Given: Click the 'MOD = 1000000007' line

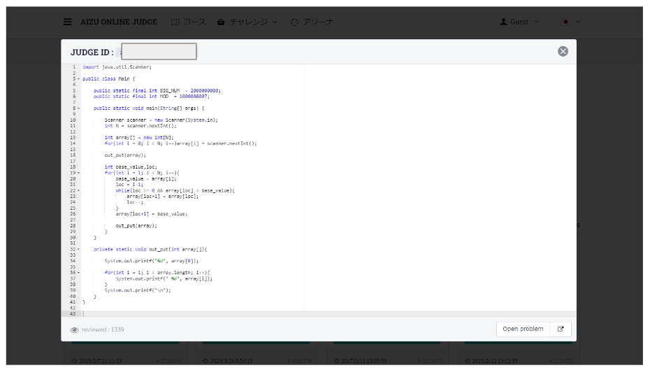Looking at the screenshot, I should 152,97.
